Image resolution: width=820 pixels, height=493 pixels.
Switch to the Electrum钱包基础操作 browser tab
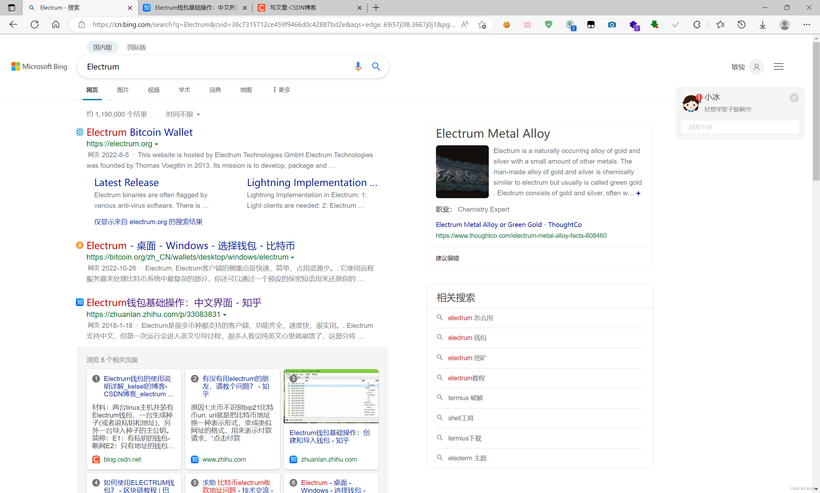click(x=195, y=8)
